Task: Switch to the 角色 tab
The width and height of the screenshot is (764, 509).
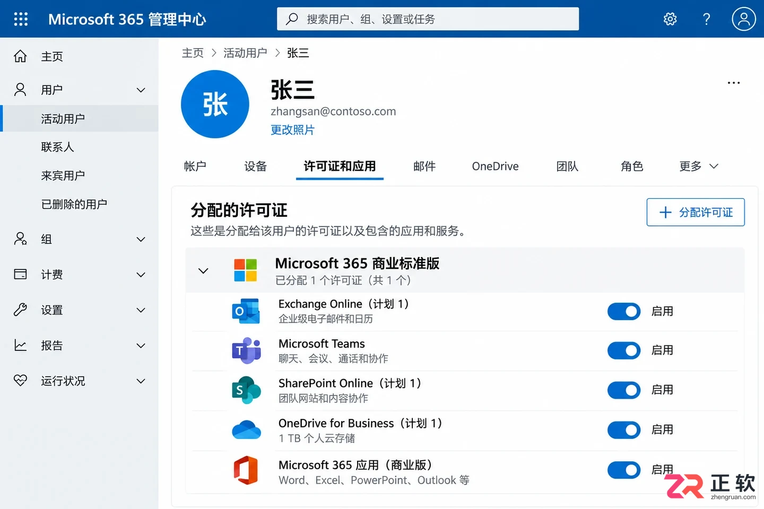Action: coord(632,166)
